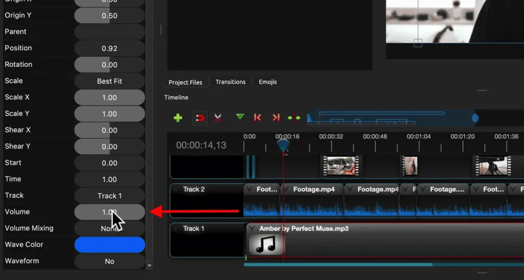This screenshot has height=280, width=524.
Task: Click the Track property value Track 1
Action: (x=110, y=196)
